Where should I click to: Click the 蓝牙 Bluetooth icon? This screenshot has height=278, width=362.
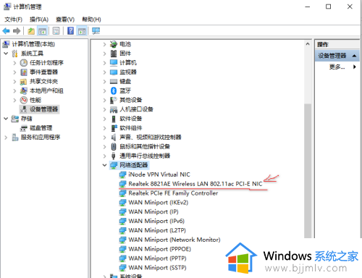pos(114,90)
